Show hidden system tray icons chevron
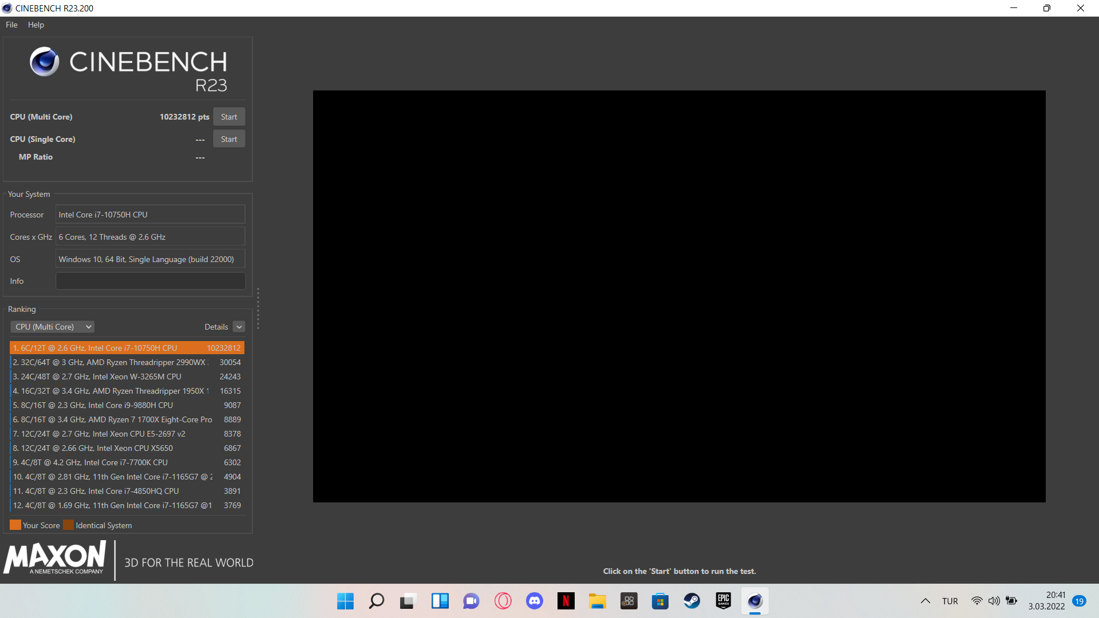The image size is (1099, 618). (x=925, y=601)
